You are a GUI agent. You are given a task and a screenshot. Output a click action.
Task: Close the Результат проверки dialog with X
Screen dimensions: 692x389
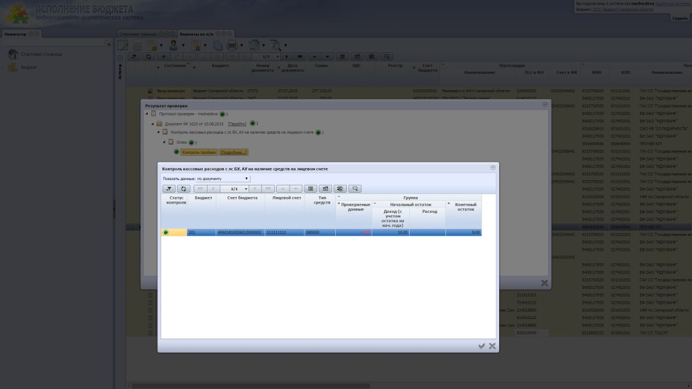[x=545, y=283]
